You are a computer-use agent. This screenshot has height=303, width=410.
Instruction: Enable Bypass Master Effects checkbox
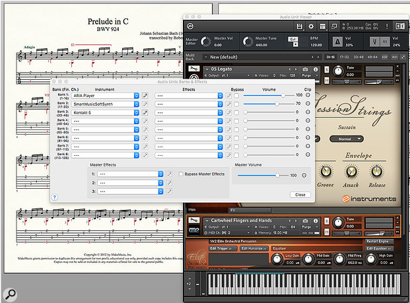[x=181, y=174]
